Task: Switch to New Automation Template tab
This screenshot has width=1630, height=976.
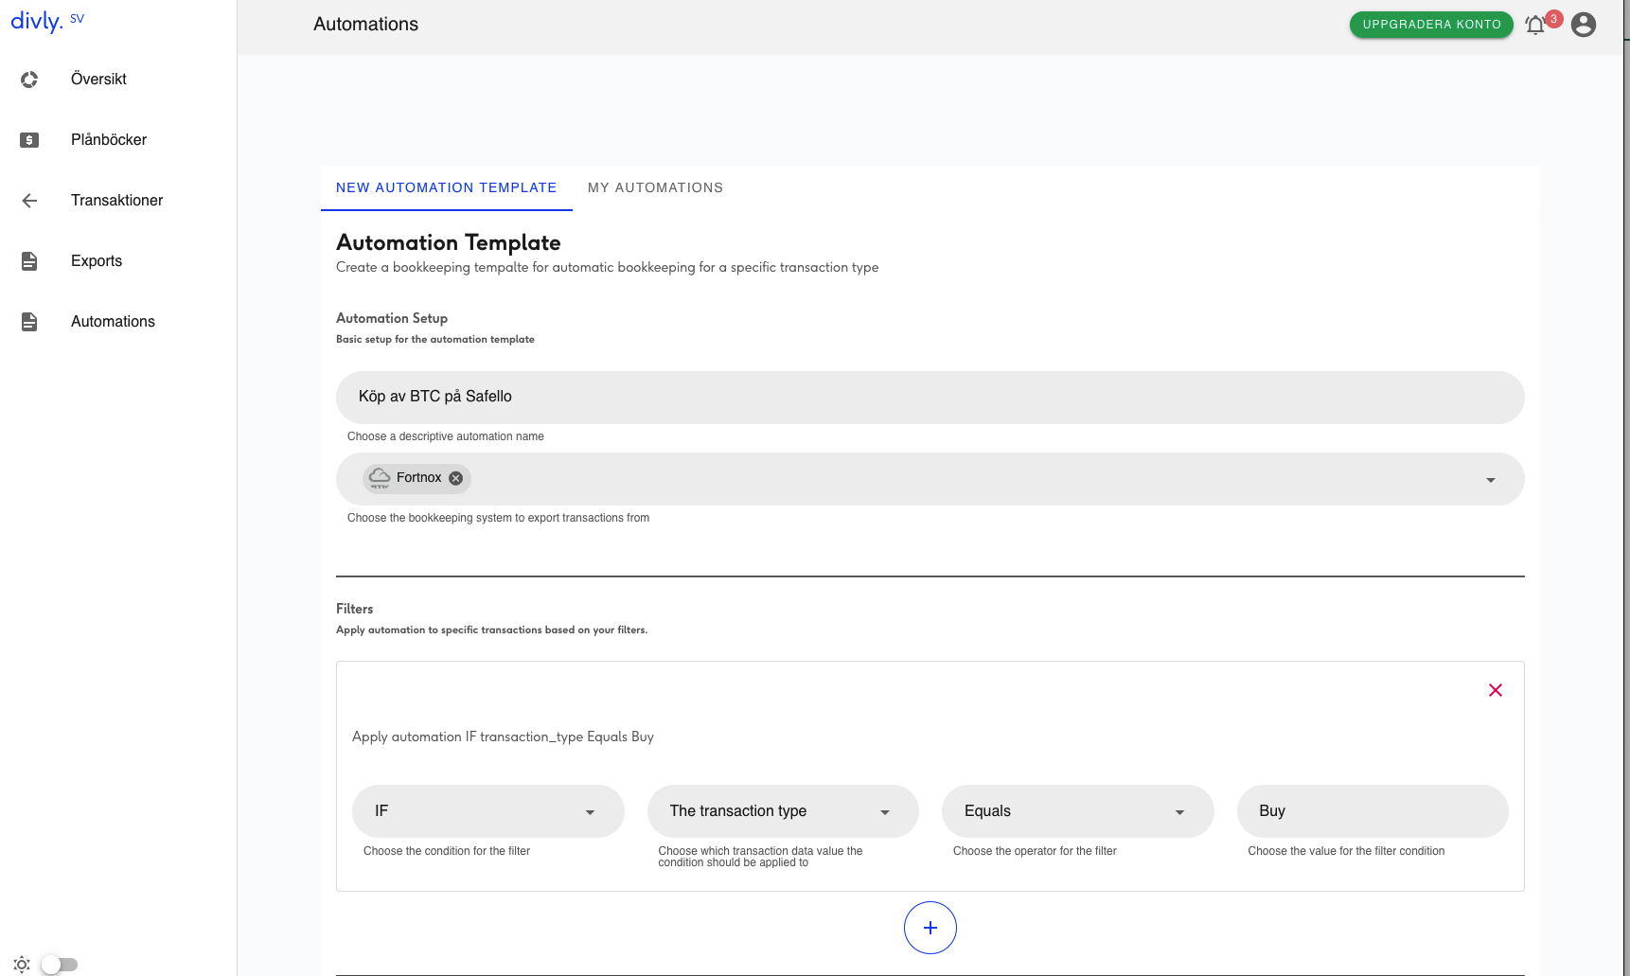Action: coord(446,187)
